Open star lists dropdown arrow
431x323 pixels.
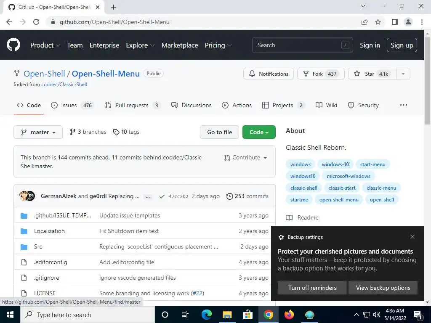[403, 74]
